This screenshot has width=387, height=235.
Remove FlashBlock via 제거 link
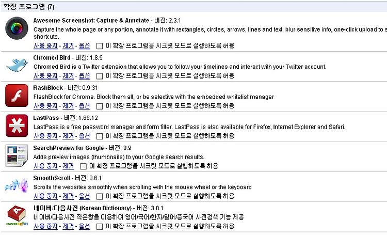(68, 106)
